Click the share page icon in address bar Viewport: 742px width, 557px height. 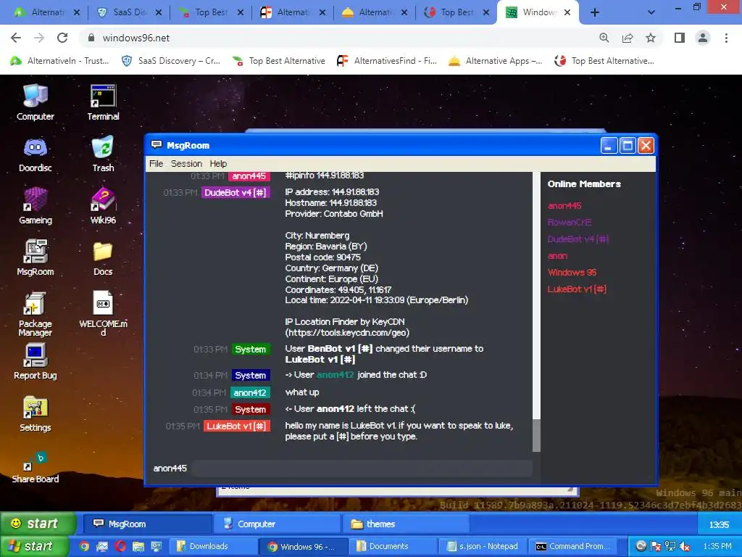(628, 38)
